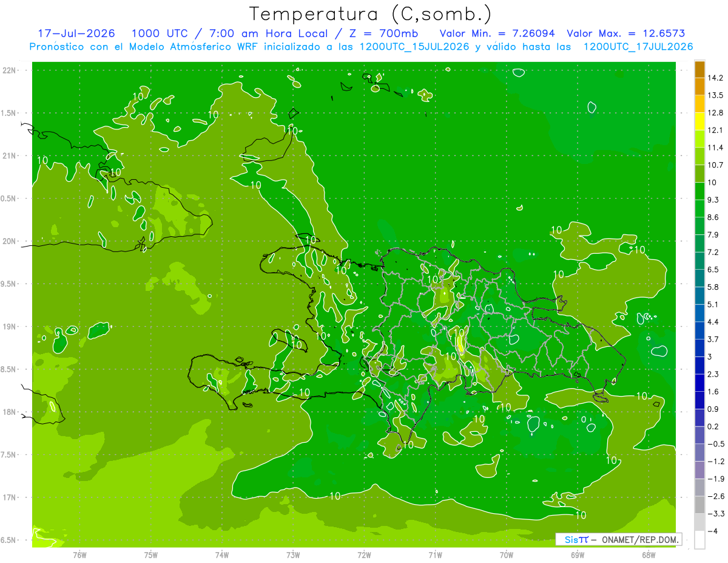
Task: Click the "11.4" color scale value
Action: click(715, 148)
